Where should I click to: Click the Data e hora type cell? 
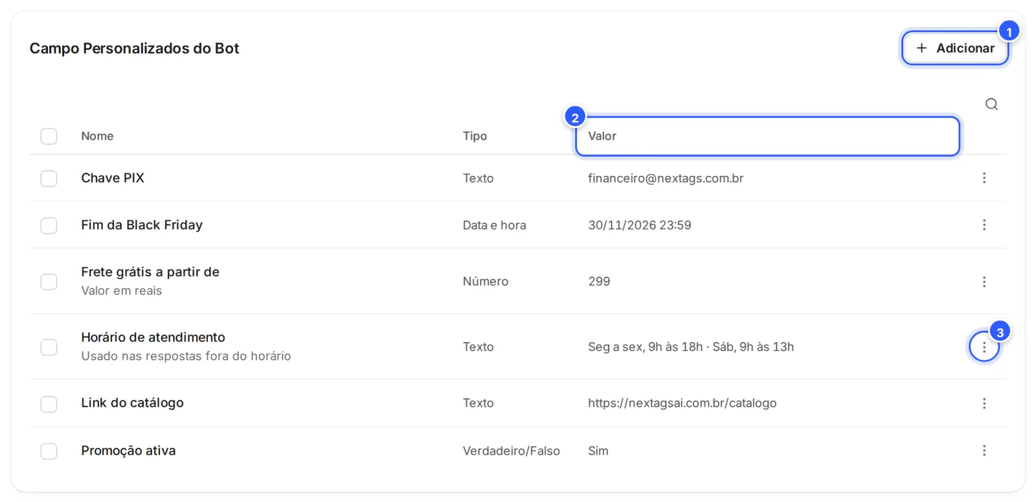(494, 225)
